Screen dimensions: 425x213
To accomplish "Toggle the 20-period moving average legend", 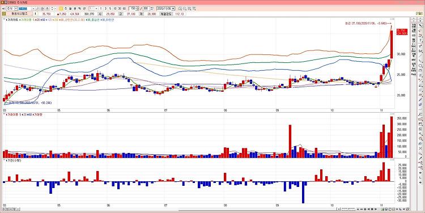I will [x=37, y=20].
